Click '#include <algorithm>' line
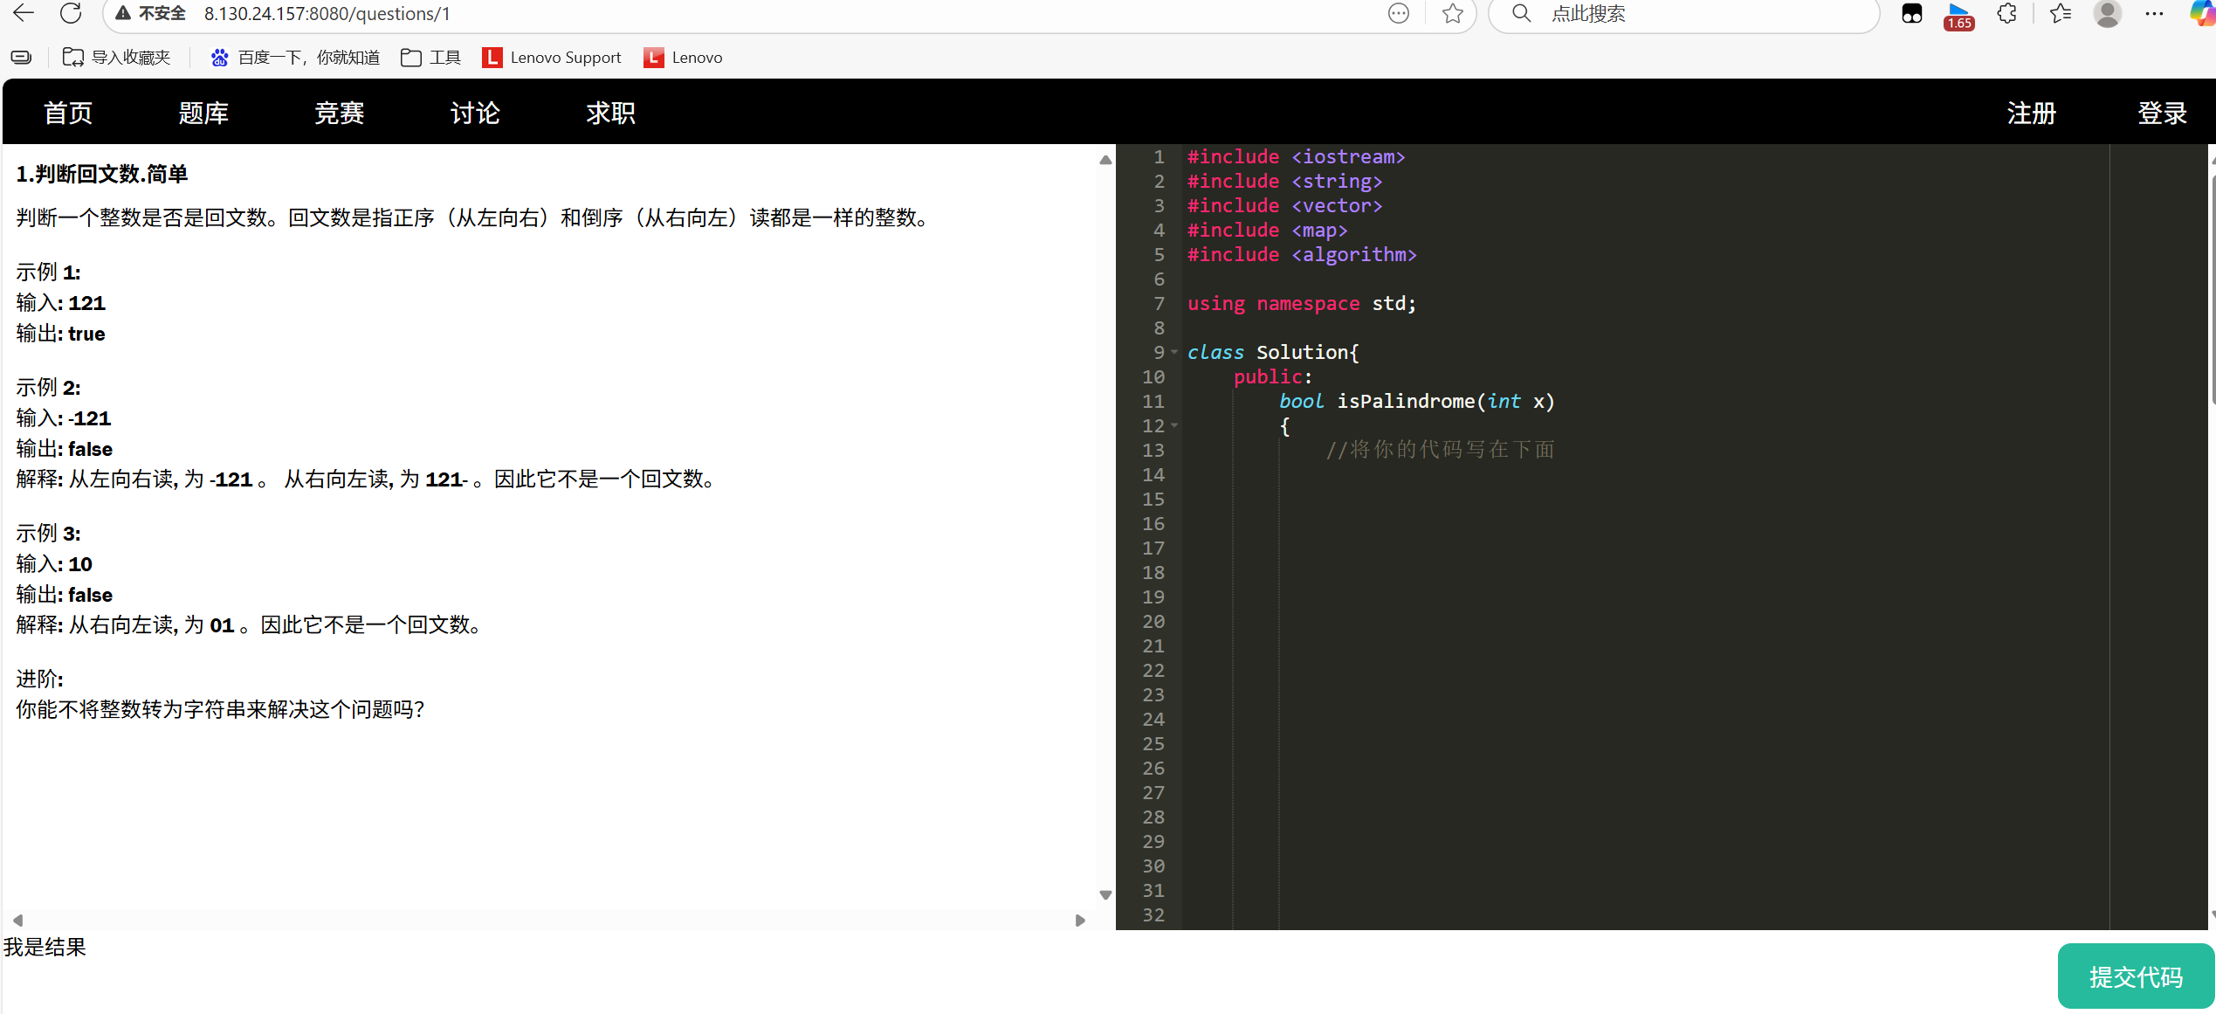The height and width of the screenshot is (1014, 2216). tap(1302, 254)
